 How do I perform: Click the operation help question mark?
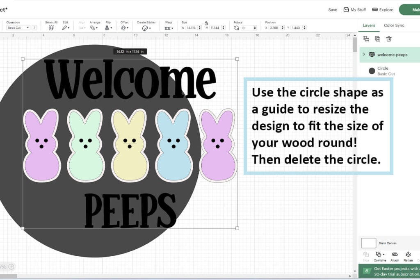coord(34,27)
